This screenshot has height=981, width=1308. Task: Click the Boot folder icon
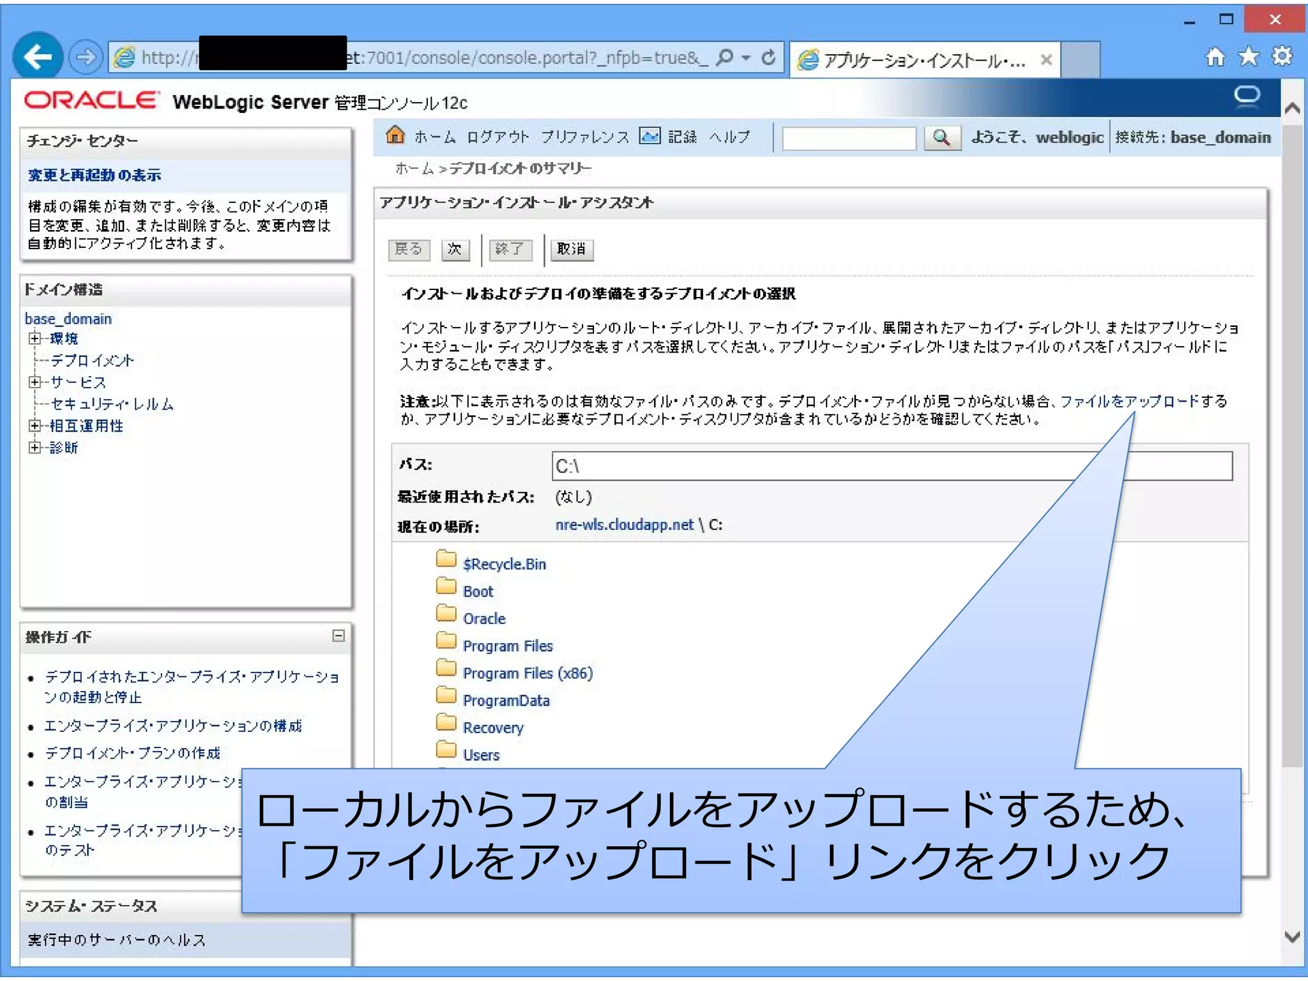446,586
